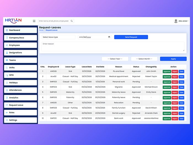This screenshot has height=145, width=193.
Task: Open the Teams menu item
Action: click(20, 60)
